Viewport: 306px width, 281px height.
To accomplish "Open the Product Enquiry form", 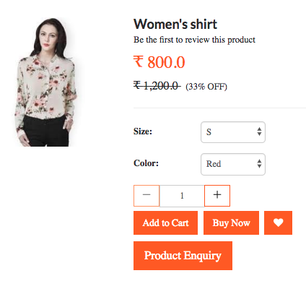I will (x=183, y=256).
